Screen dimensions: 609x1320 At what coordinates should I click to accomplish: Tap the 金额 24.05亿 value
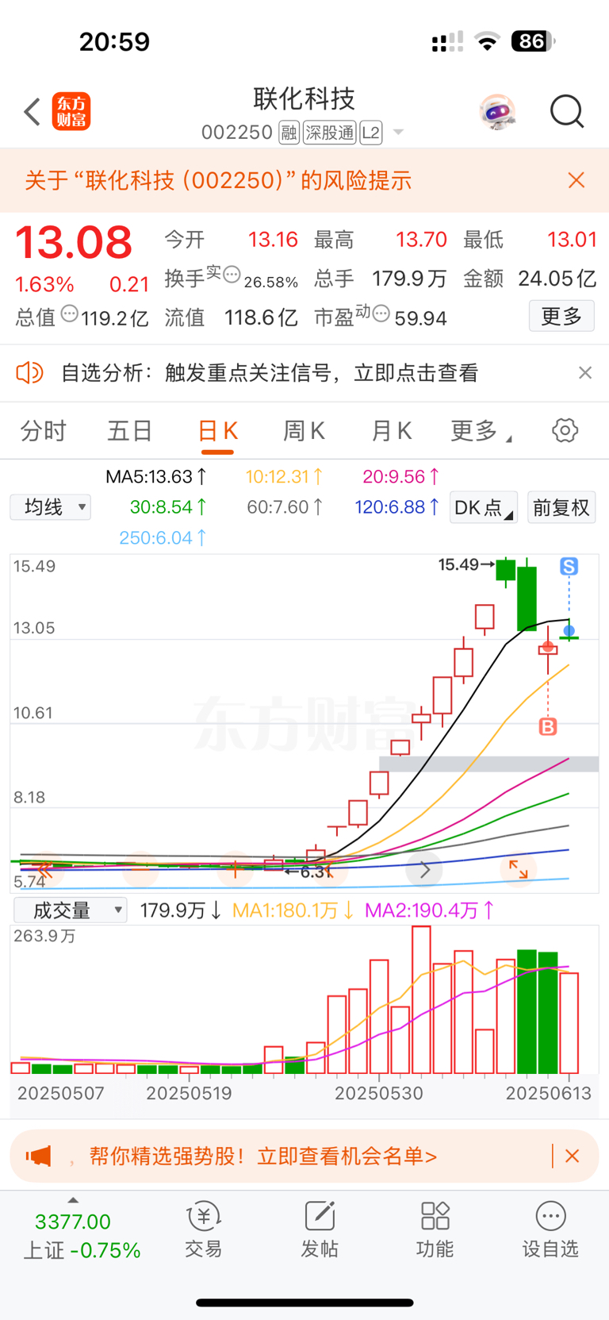557,278
